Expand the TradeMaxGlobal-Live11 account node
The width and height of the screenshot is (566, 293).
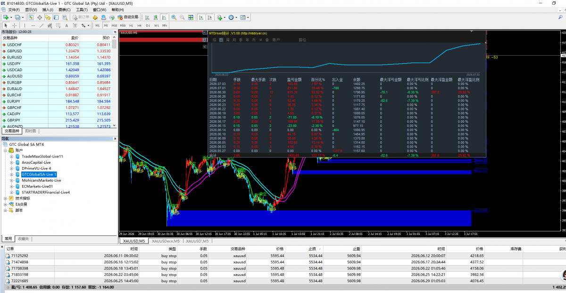pyautogui.click(x=12, y=156)
